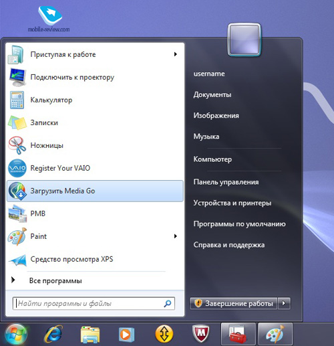Click the Media Go download icon
The image size is (334, 346).
(x=17, y=191)
